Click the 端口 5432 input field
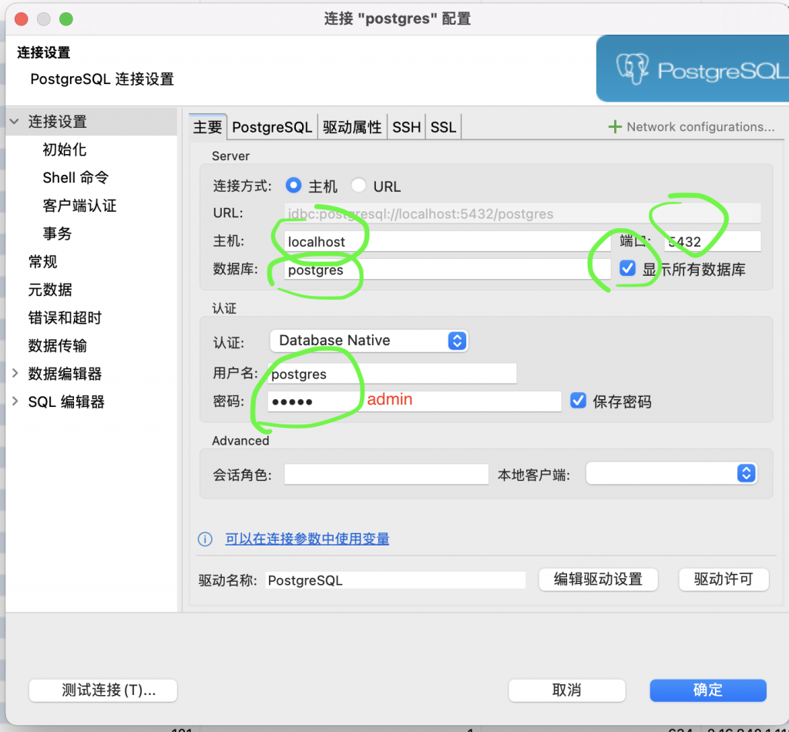Image resolution: width=789 pixels, height=732 pixels. coord(712,241)
